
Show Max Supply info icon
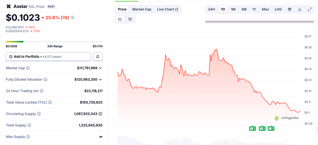click(x=28, y=137)
